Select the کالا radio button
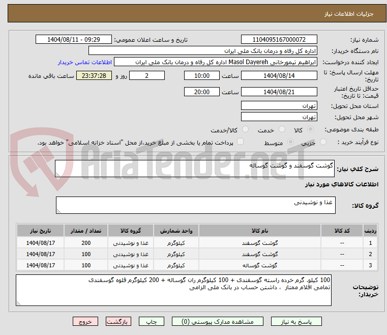 pyautogui.click(x=311, y=129)
